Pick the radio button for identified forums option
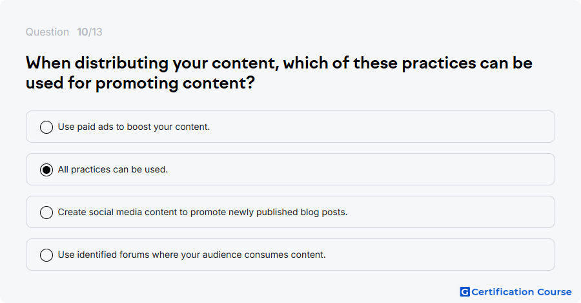Screen dimensions: 581x303 pos(46,255)
